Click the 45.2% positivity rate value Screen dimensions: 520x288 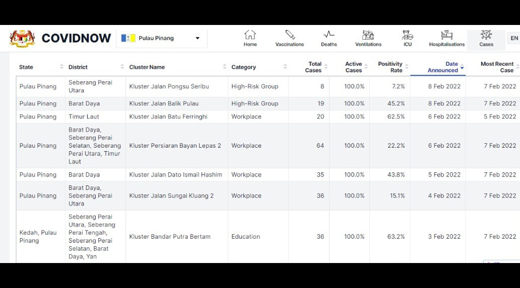click(396, 104)
